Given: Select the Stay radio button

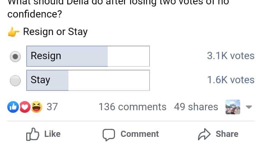Looking at the screenshot, I should (15, 80).
